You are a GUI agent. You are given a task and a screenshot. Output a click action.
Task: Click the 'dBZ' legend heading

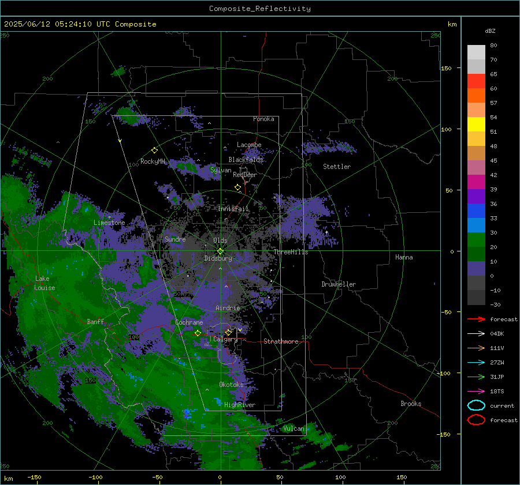coord(490,31)
